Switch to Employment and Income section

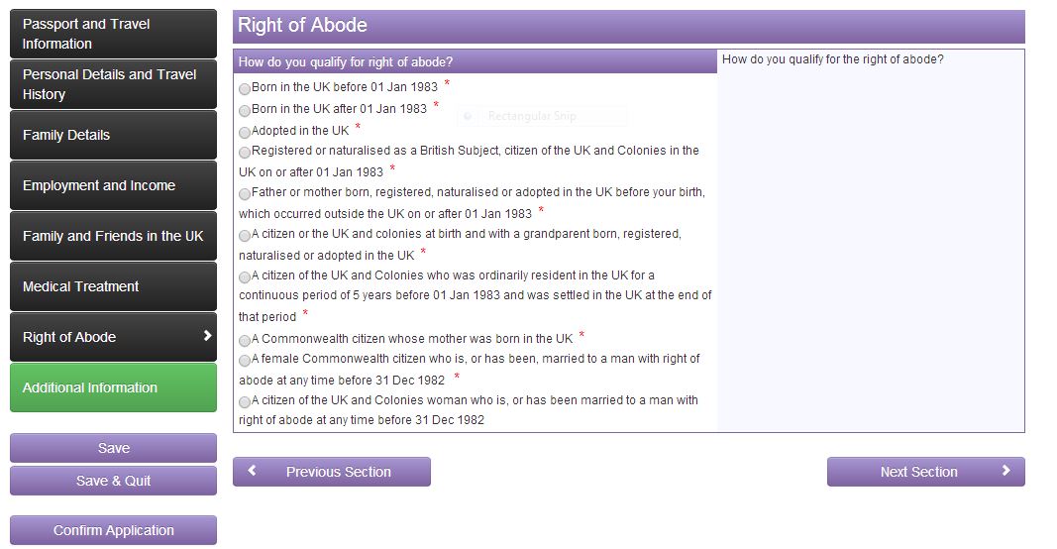pos(113,185)
